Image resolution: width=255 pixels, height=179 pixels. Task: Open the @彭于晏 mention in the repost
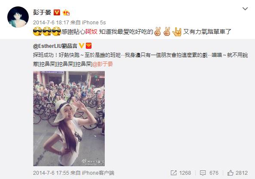[x=103, y=64]
